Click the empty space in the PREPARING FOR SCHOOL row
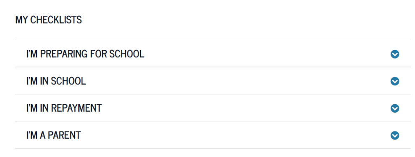Image resolution: width=415 pixels, height=157 pixels. tap(267, 54)
